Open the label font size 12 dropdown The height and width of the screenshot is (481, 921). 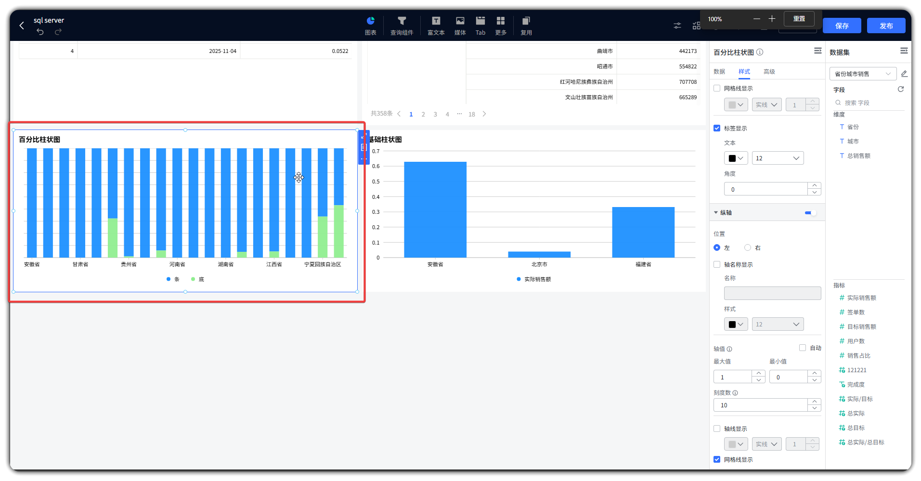778,158
